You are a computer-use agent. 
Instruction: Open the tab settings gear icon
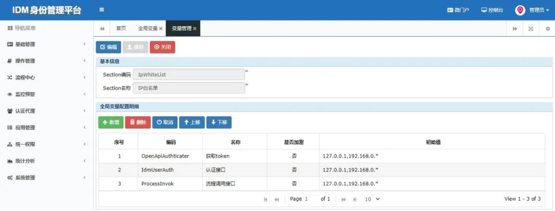point(548,29)
